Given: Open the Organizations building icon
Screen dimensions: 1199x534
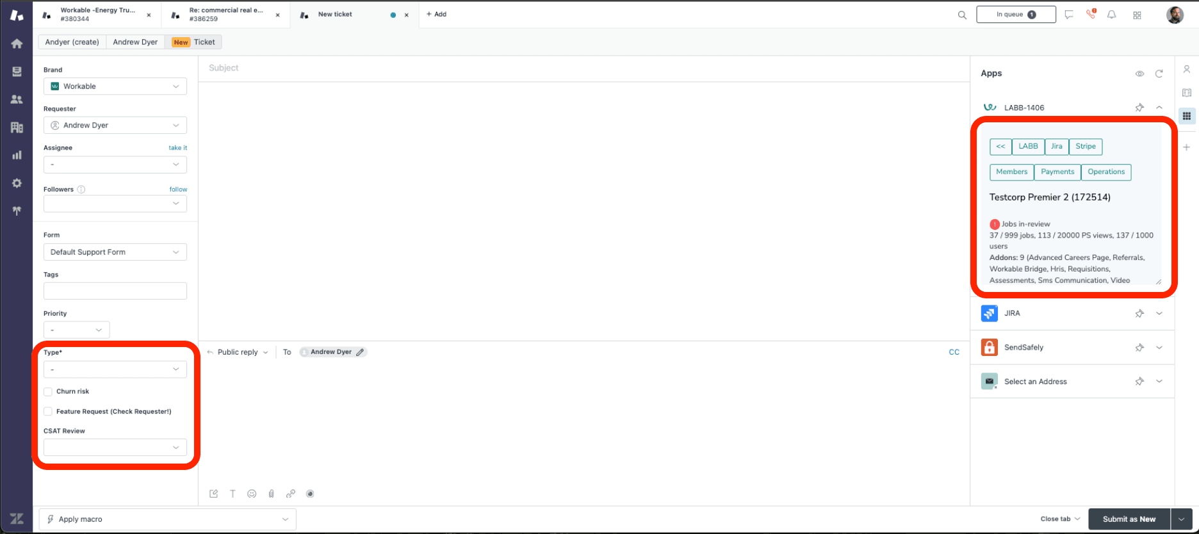Looking at the screenshot, I should 17,127.
